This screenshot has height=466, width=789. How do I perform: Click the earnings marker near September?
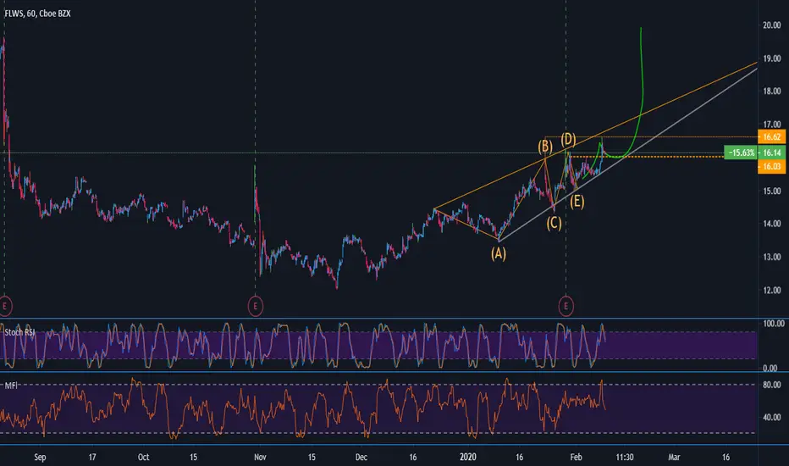pyautogui.click(x=5, y=306)
